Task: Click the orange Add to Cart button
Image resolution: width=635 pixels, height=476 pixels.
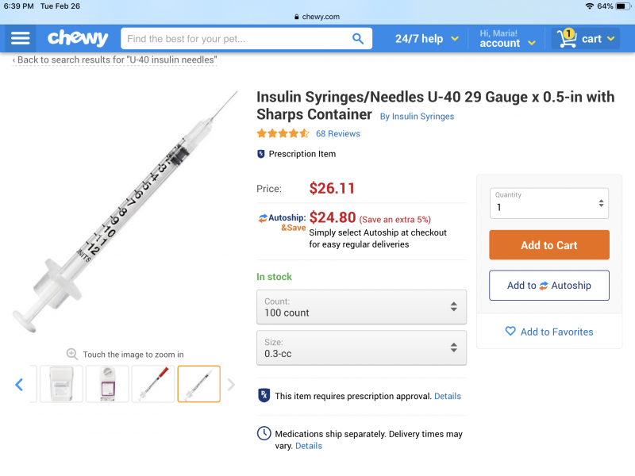Action: 549,245
